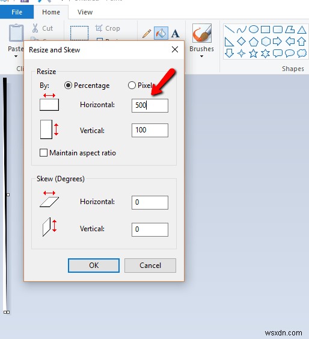The height and width of the screenshot is (339, 309).
Task: Pick the Up arrow shape
Action: [301, 42]
